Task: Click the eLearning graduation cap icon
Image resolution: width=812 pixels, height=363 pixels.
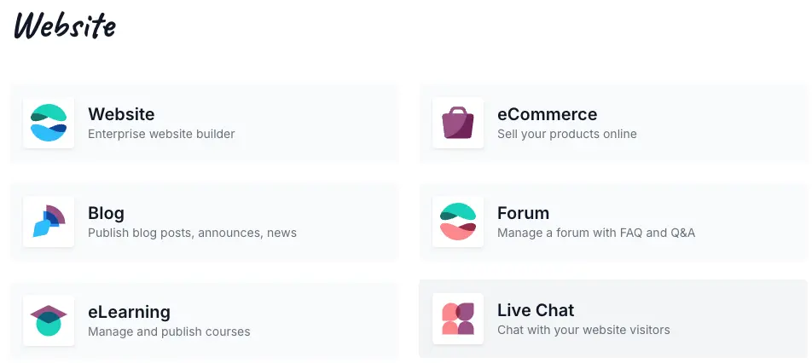Action: [x=49, y=320]
